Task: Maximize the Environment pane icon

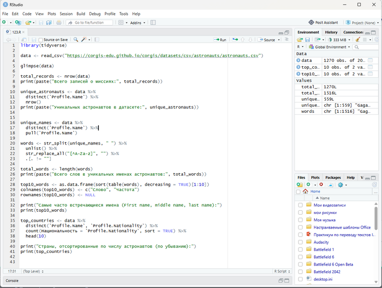Action: coord(373,33)
